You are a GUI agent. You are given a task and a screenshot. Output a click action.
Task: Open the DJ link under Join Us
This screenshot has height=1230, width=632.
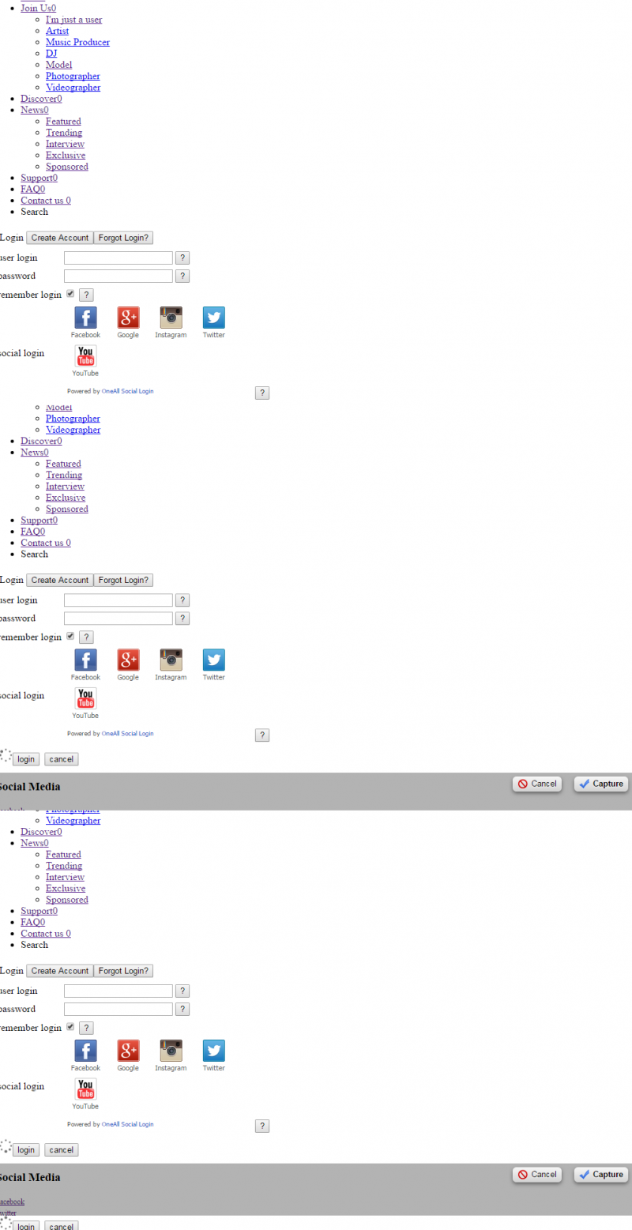tap(51, 54)
